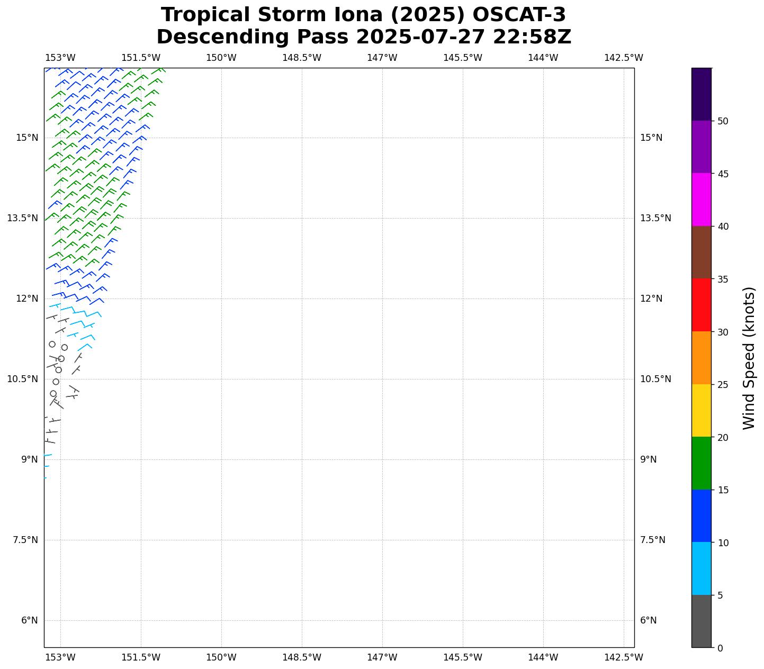Screen dimensions: 764x669
Task: Click the brown 35–40 knot colorbar band
Action: 701,252
